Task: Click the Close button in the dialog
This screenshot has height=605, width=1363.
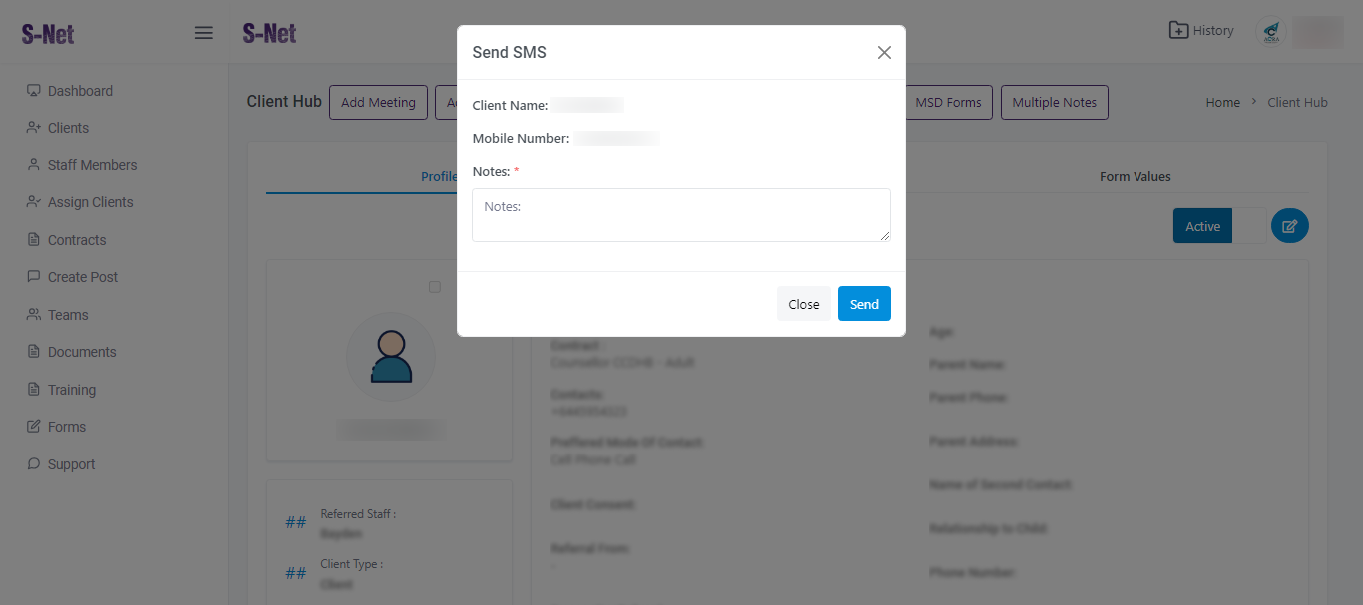Action: [x=803, y=304]
